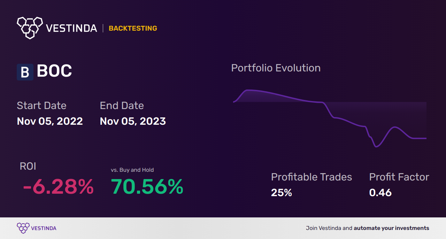Click the BOC ticker title
446x239 pixels.
pos(54,71)
